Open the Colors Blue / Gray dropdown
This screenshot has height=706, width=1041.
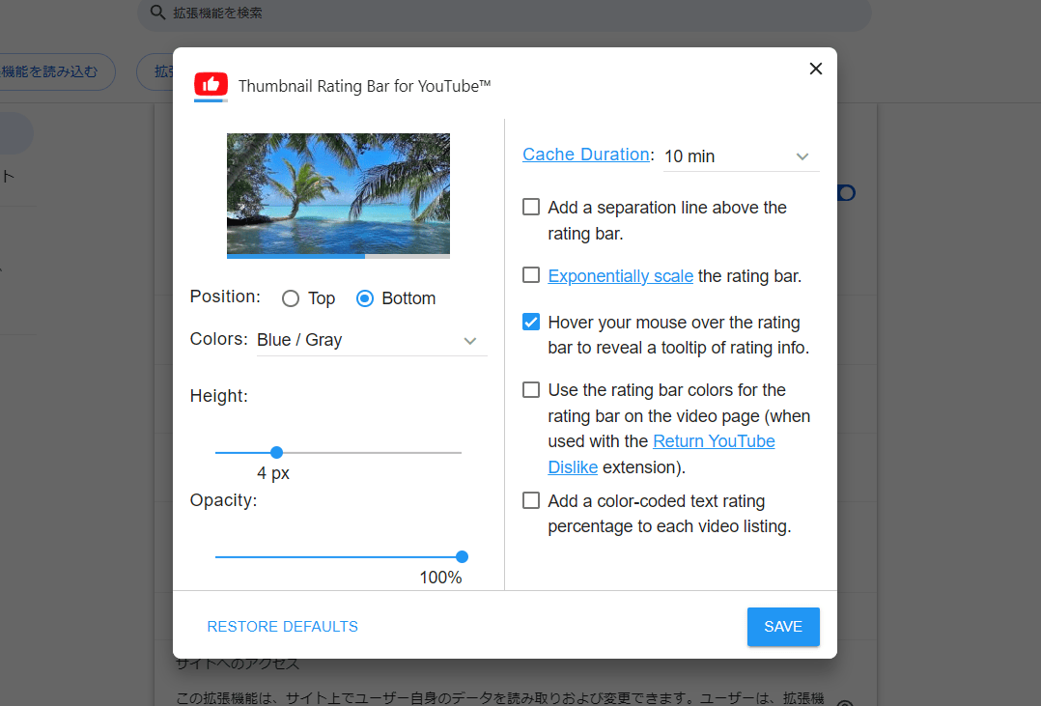coord(372,340)
